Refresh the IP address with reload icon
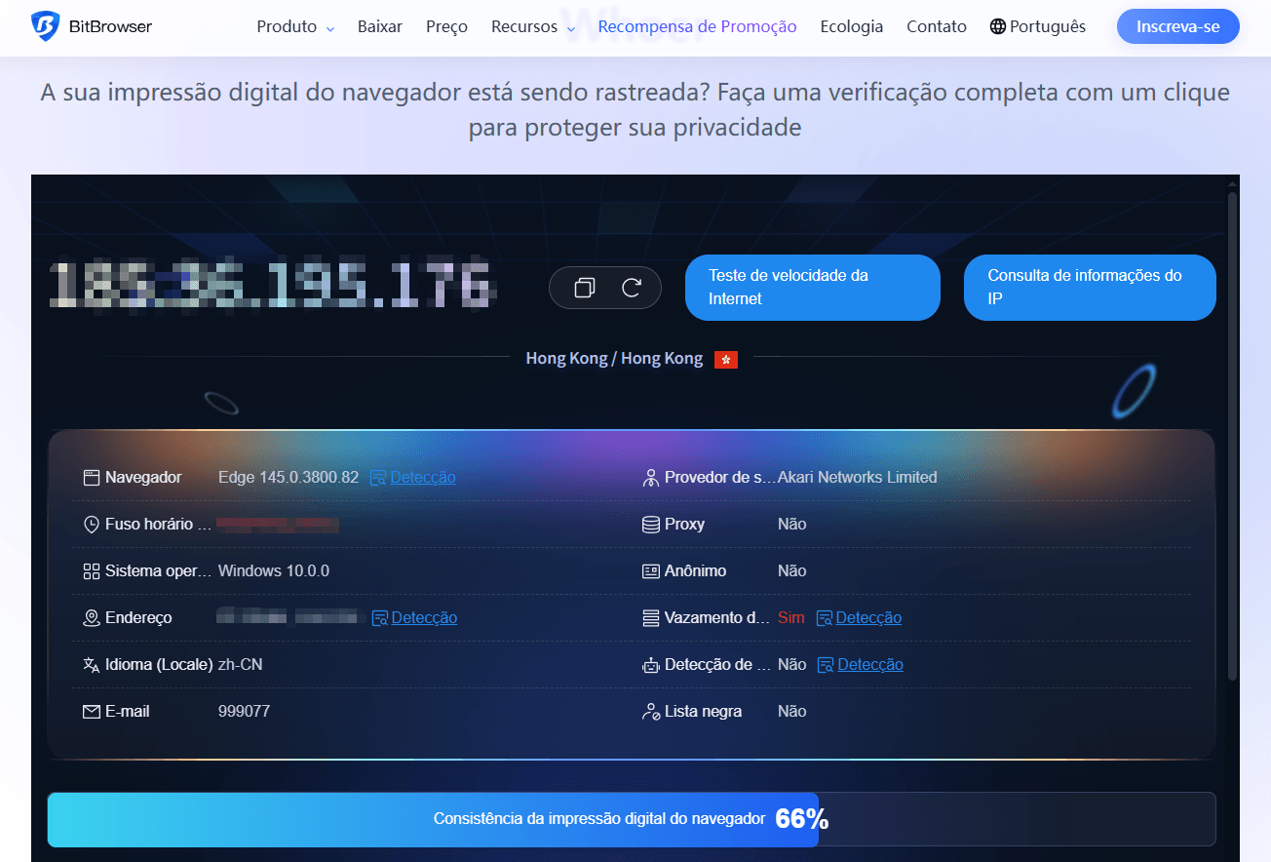The height and width of the screenshot is (862, 1271). click(x=632, y=288)
